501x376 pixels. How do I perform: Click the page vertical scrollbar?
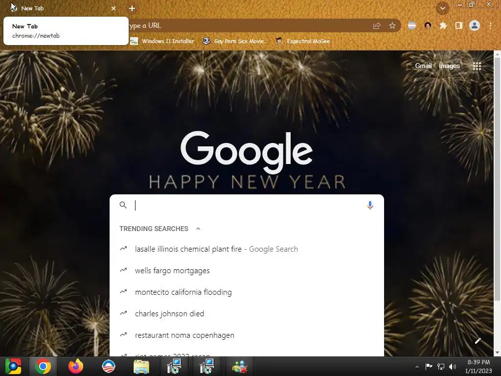pyautogui.click(x=497, y=179)
